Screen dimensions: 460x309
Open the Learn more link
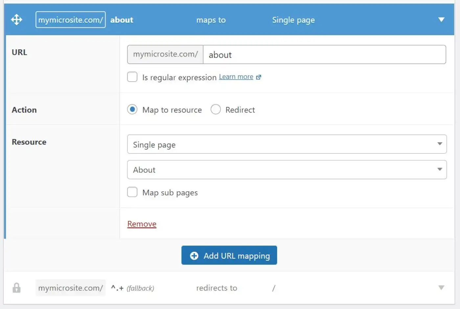(236, 77)
